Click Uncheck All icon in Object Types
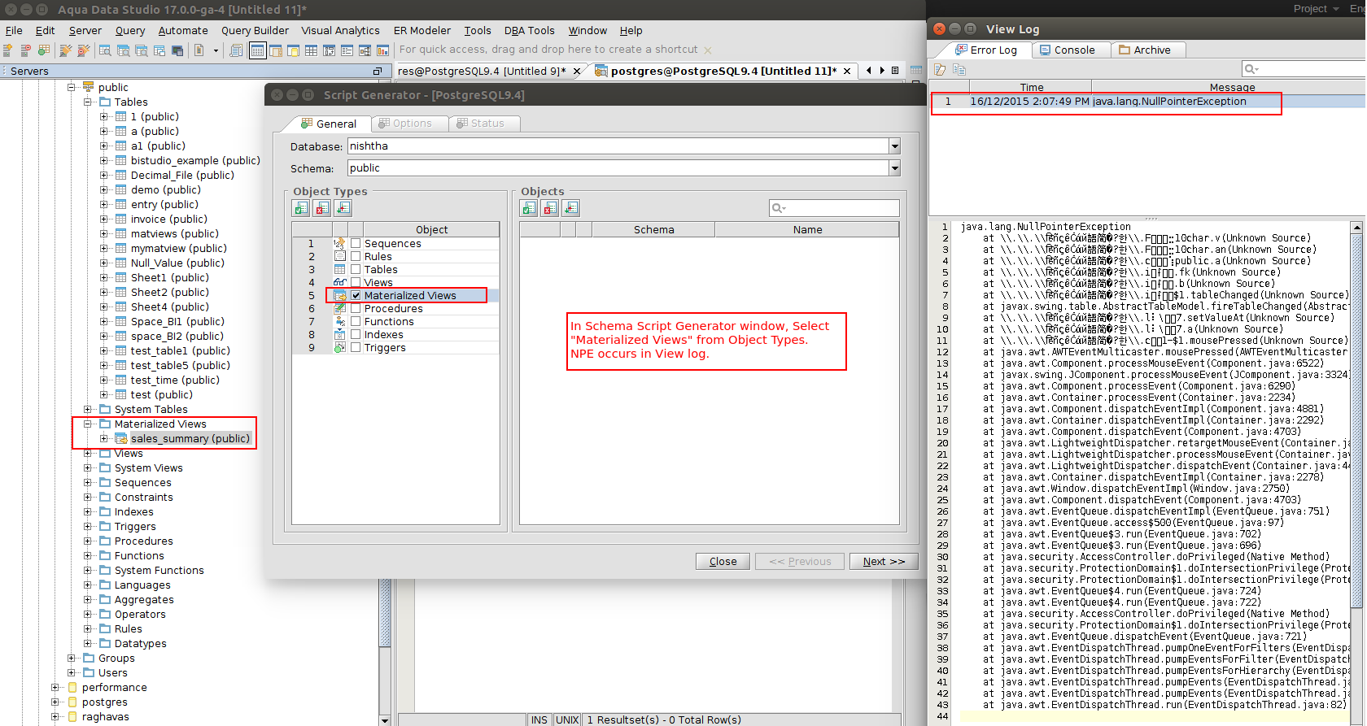Screen dimensions: 1367x726 click(322, 209)
